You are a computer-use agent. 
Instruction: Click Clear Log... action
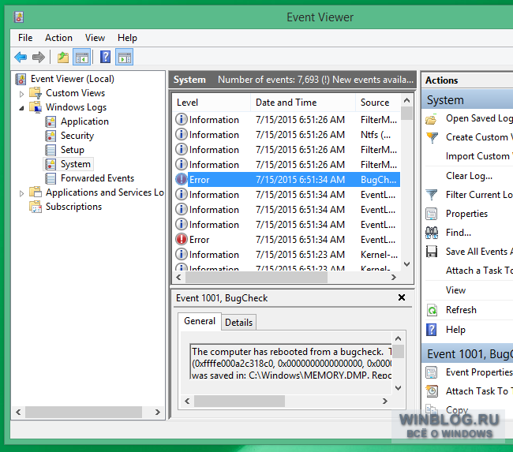coord(469,176)
